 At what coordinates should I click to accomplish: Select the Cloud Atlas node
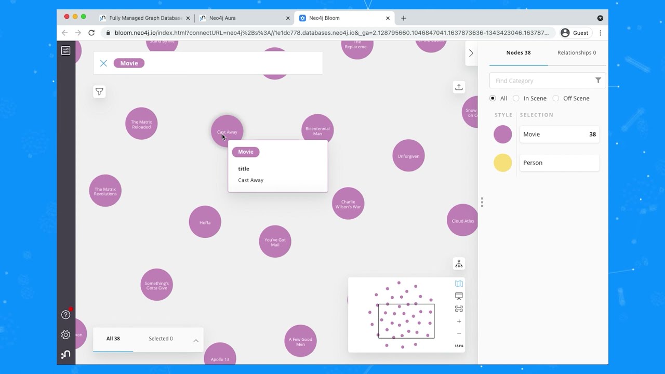tap(462, 220)
